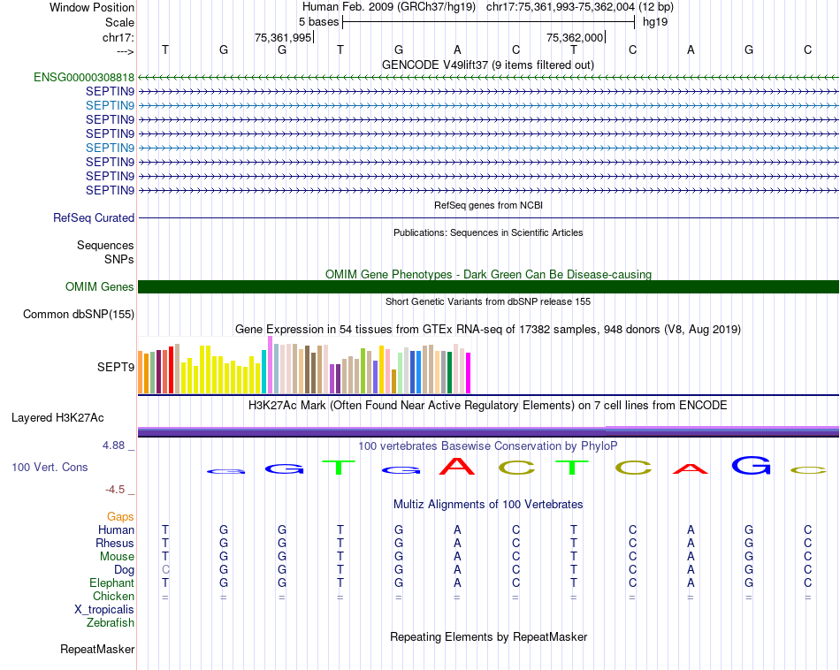This screenshot has height=670, width=840.
Task: Select the Zebrafish species row label
Action: (111, 623)
